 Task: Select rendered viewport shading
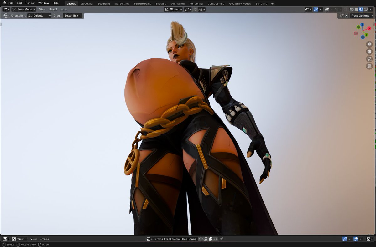[365, 9]
